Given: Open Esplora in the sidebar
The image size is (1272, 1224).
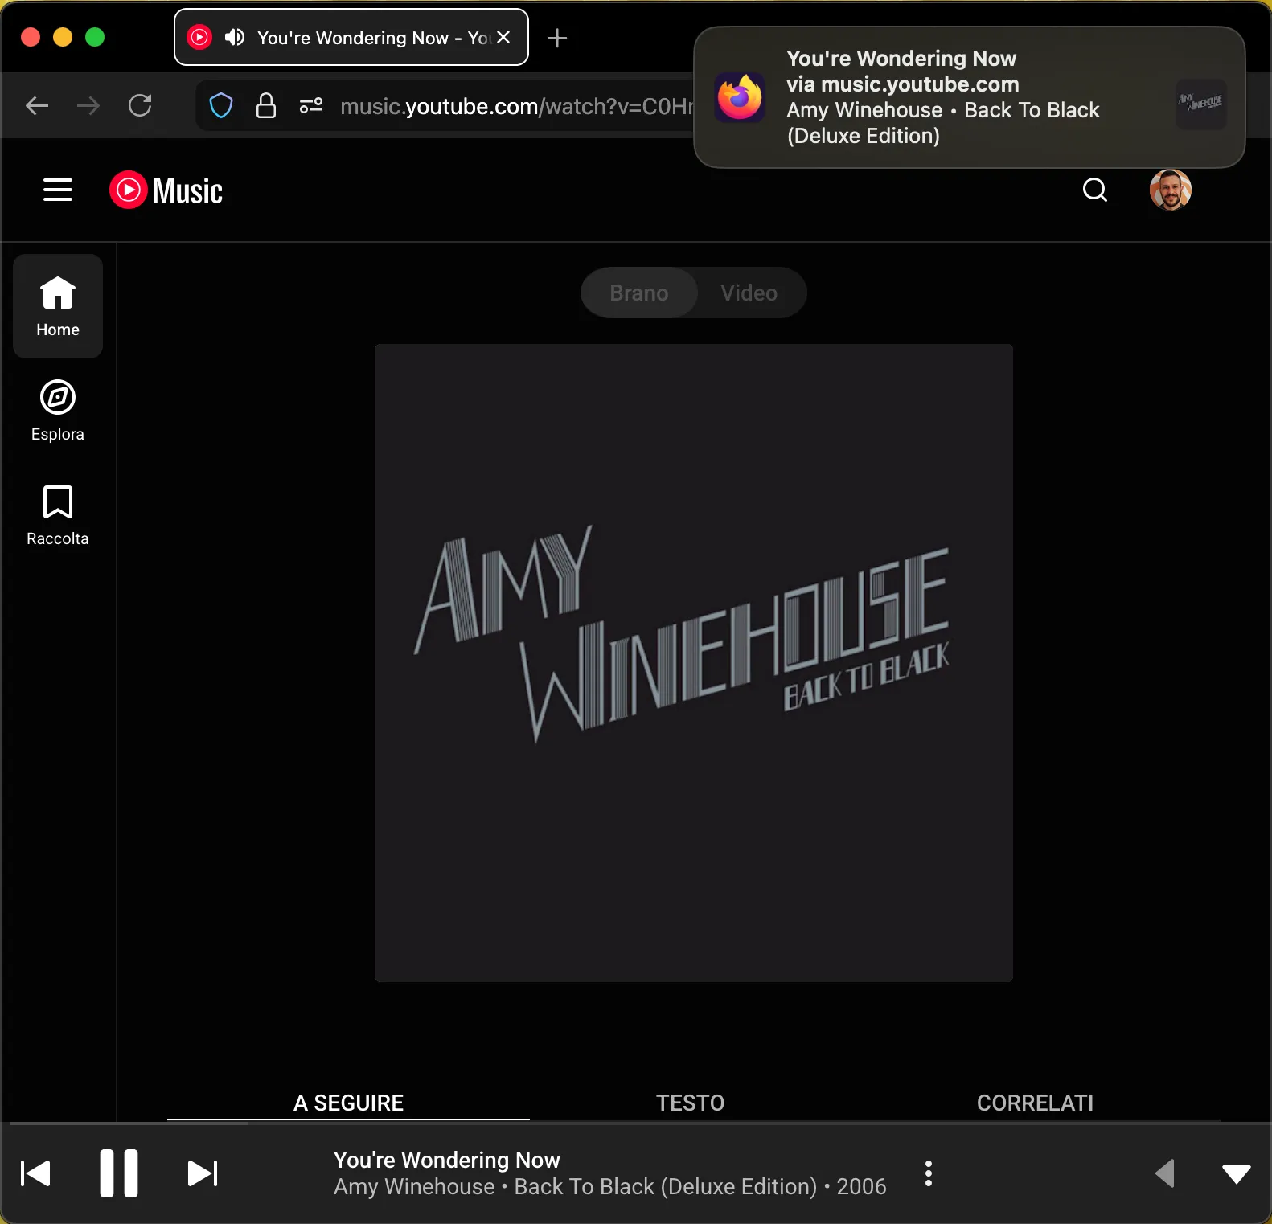Looking at the screenshot, I should tap(58, 411).
